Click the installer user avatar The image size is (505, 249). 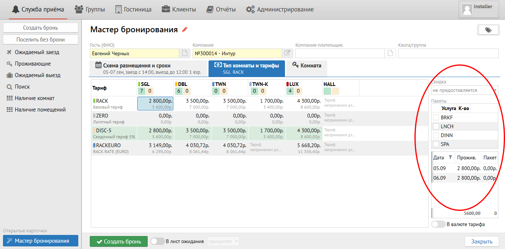pos(467,10)
